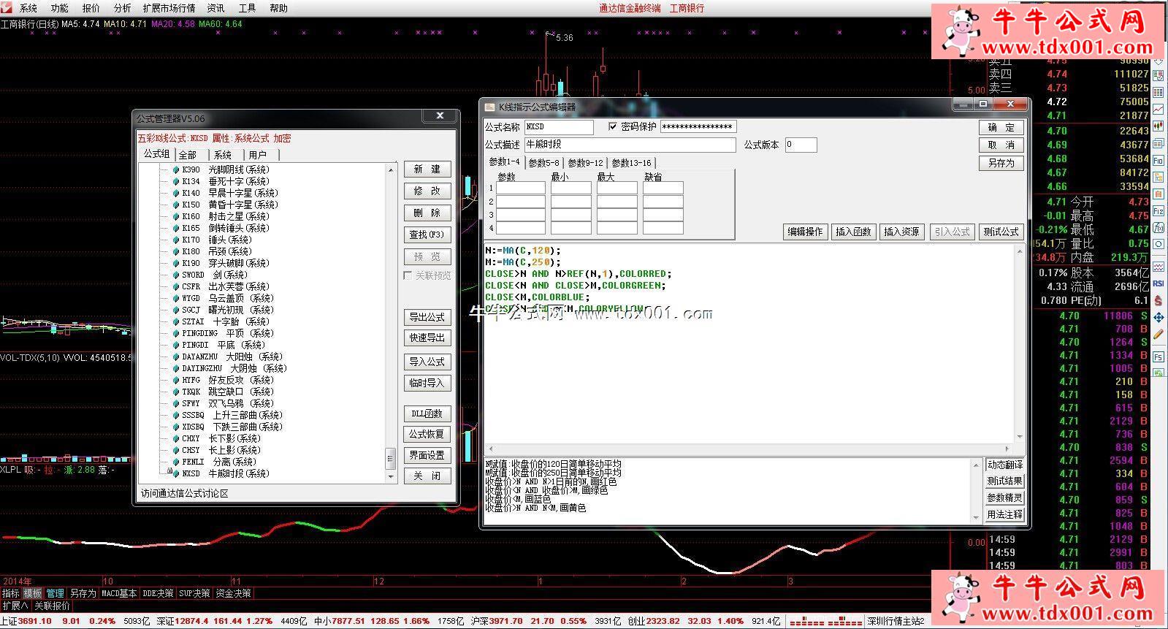The image size is (1168, 629).
Task: Select the 参数5-8 tab in formula editor
Action: click(x=544, y=163)
